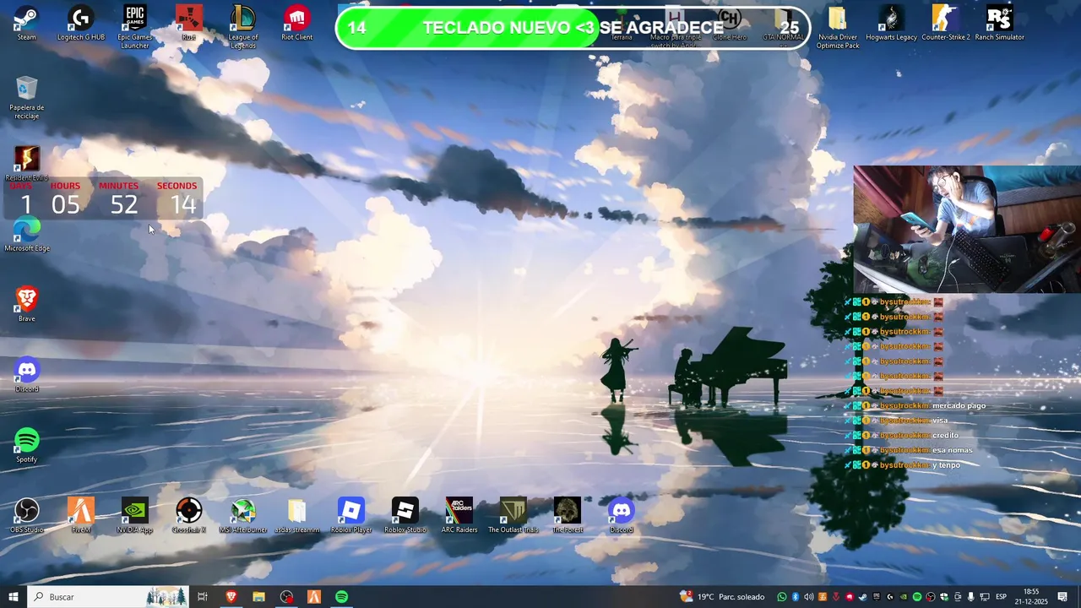Switch to the FiveM taskbar button
This screenshot has height=608, width=1081.
pos(314,597)
